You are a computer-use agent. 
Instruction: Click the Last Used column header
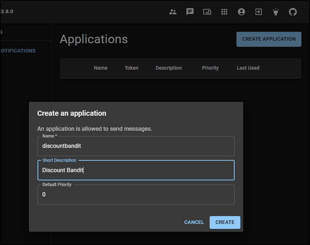pos(248,68)
